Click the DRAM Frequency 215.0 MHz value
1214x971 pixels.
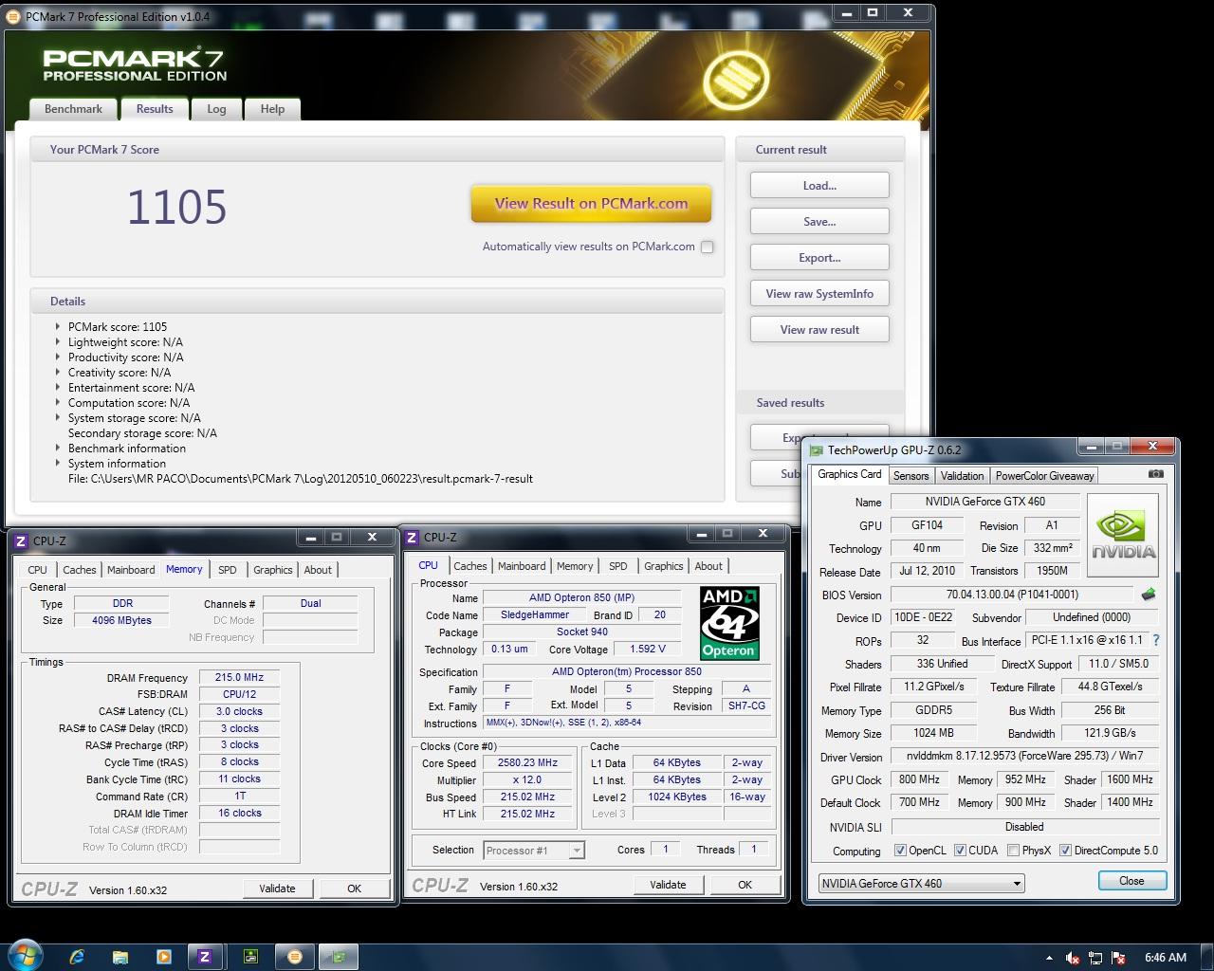(x=239, y=678)
